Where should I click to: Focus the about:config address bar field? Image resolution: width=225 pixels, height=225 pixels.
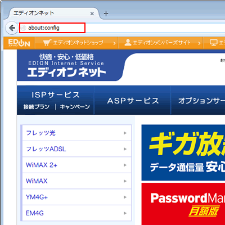52,28
